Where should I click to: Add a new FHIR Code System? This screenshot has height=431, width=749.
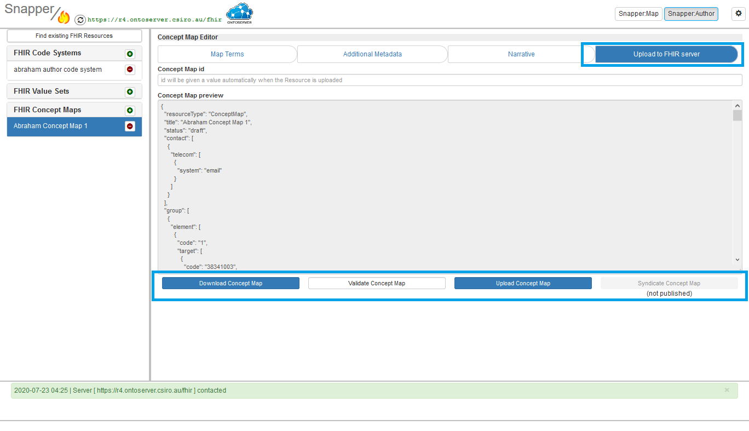[x=130, y=54]
